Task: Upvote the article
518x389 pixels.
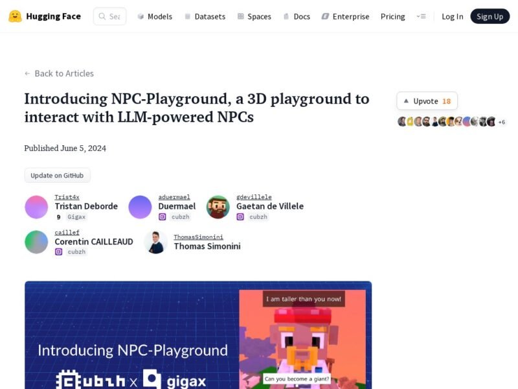Action: click(427, 101)
